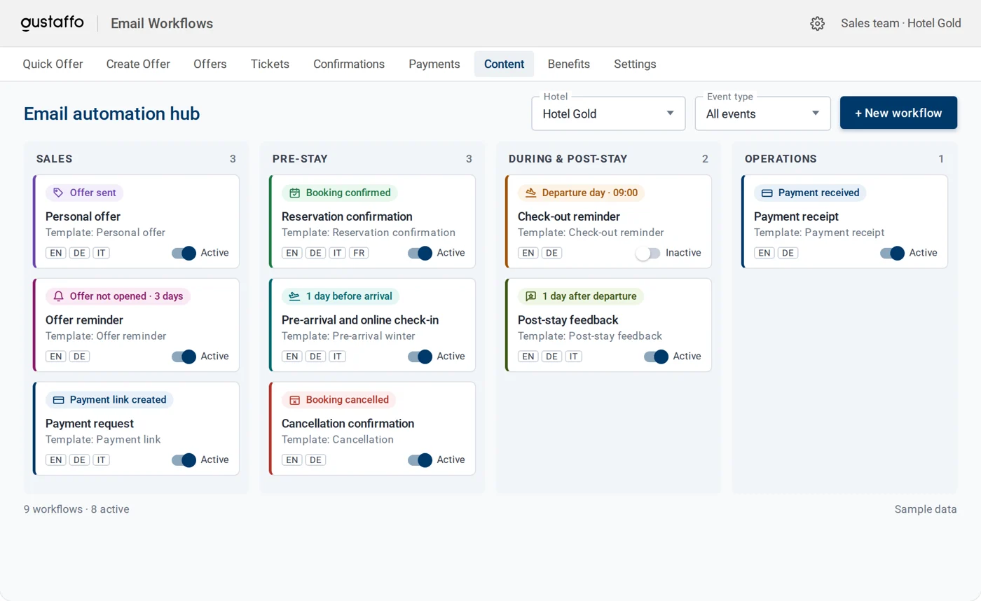Open the Payment request workflow title
This screenshot has height=601, width=981.
pos(90,424)
